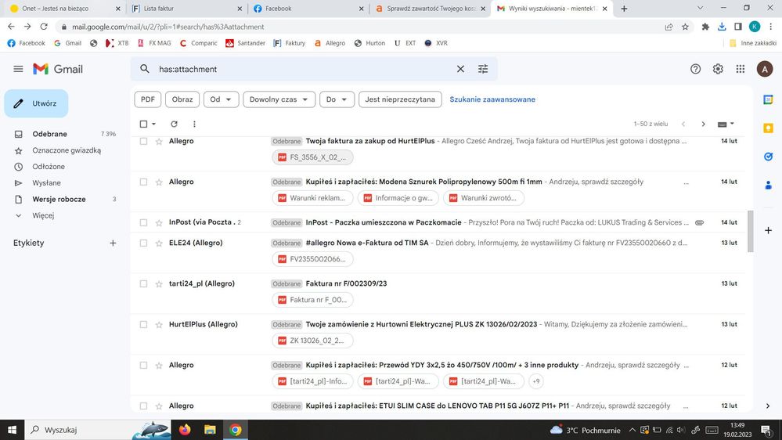The width and height of the screenshot is (782, 440).
Task: Click the mail search field
Action: tap(305, 69)
